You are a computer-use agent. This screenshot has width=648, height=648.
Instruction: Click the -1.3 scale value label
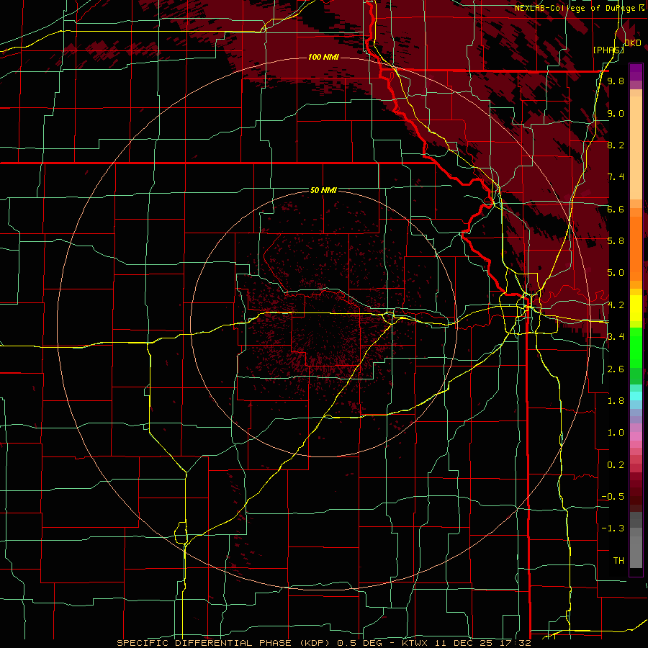coord(613,529)
